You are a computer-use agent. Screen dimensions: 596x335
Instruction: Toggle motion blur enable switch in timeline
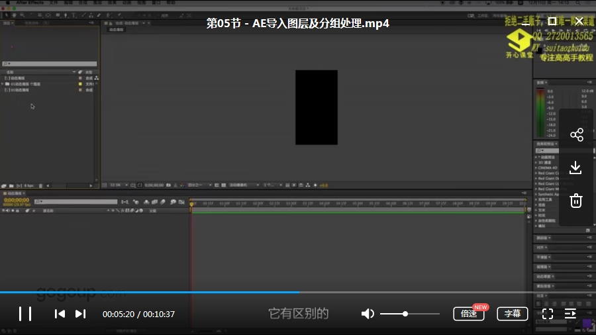coord(163,202)
